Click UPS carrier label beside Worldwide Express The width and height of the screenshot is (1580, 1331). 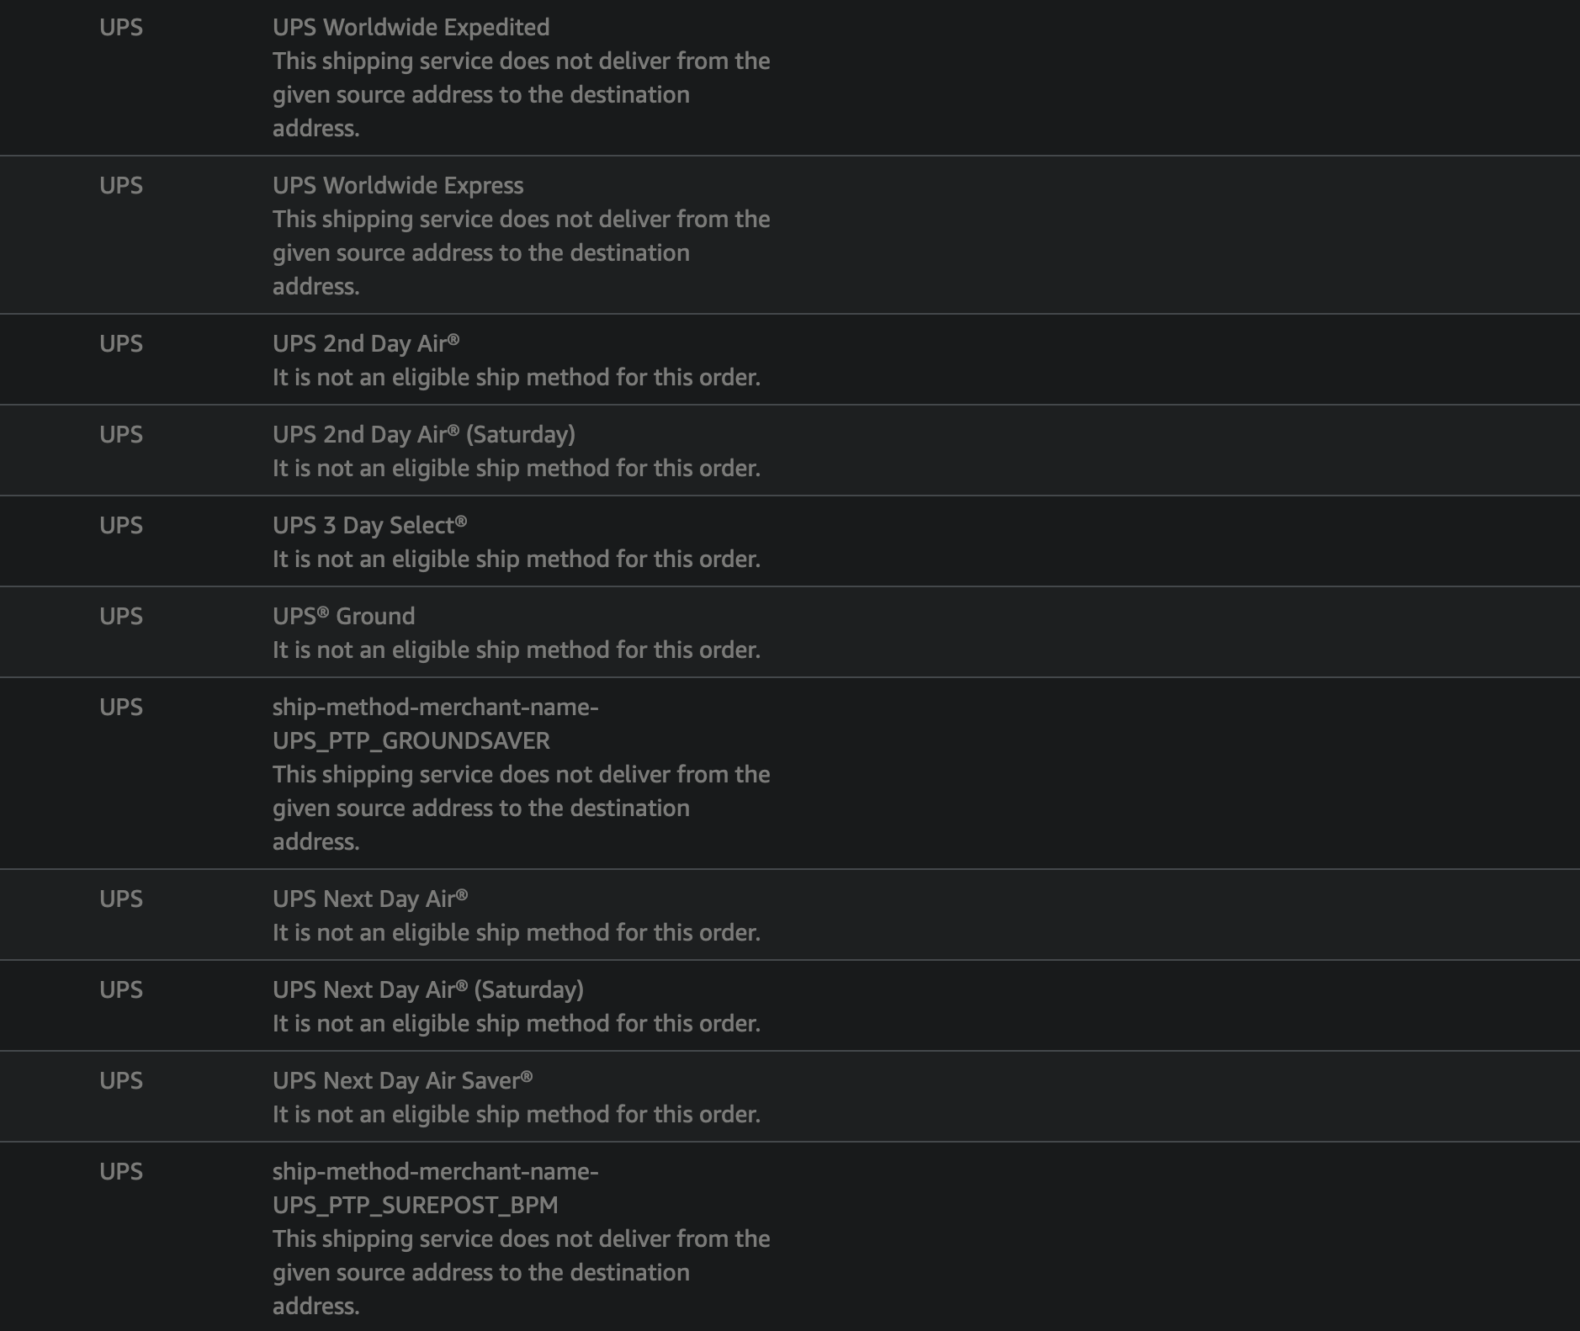click(121, 186)
